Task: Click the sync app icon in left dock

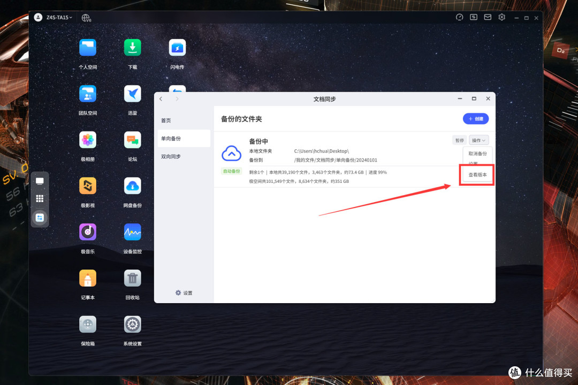Action: coord(40,218)
